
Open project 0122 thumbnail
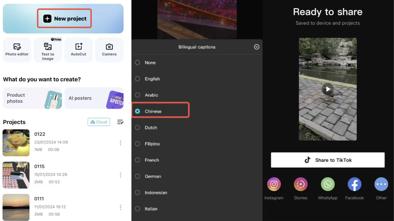click(16, 143)
